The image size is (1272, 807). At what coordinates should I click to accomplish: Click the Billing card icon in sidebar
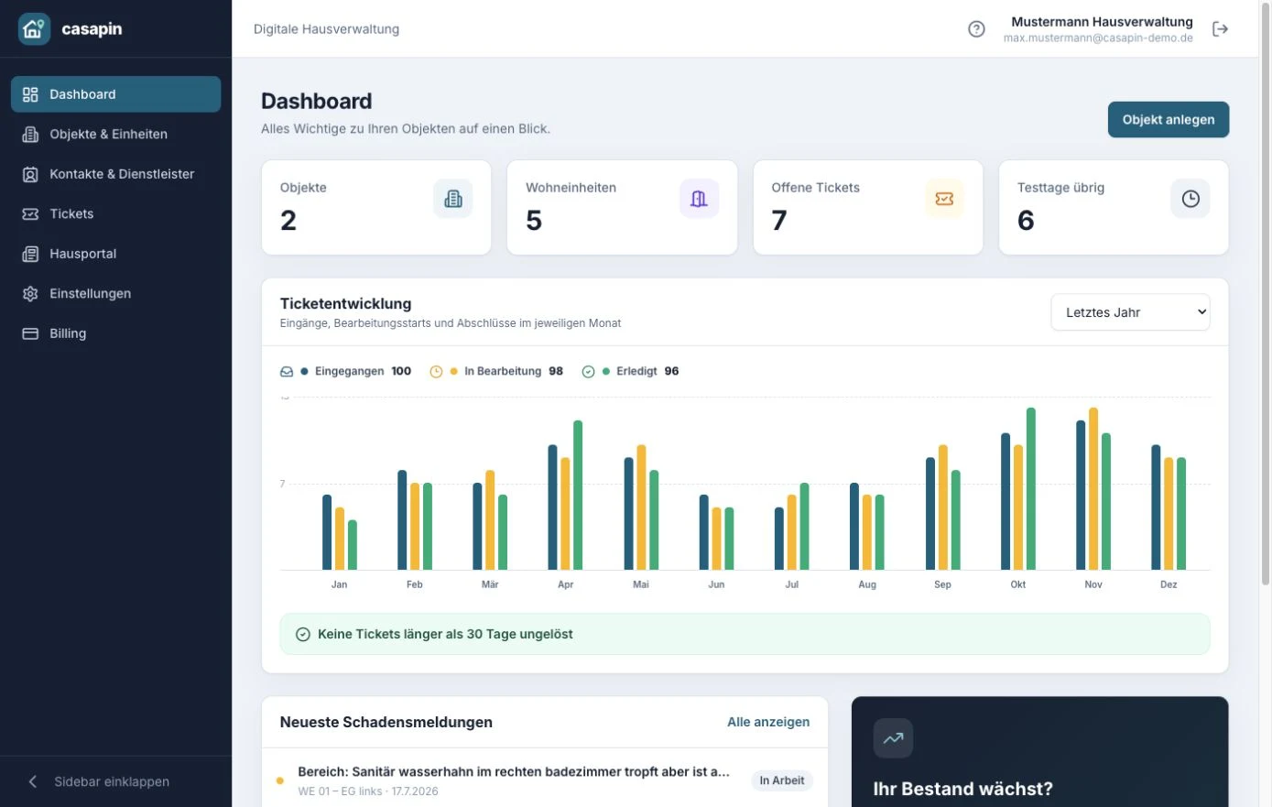coord(30,333)
